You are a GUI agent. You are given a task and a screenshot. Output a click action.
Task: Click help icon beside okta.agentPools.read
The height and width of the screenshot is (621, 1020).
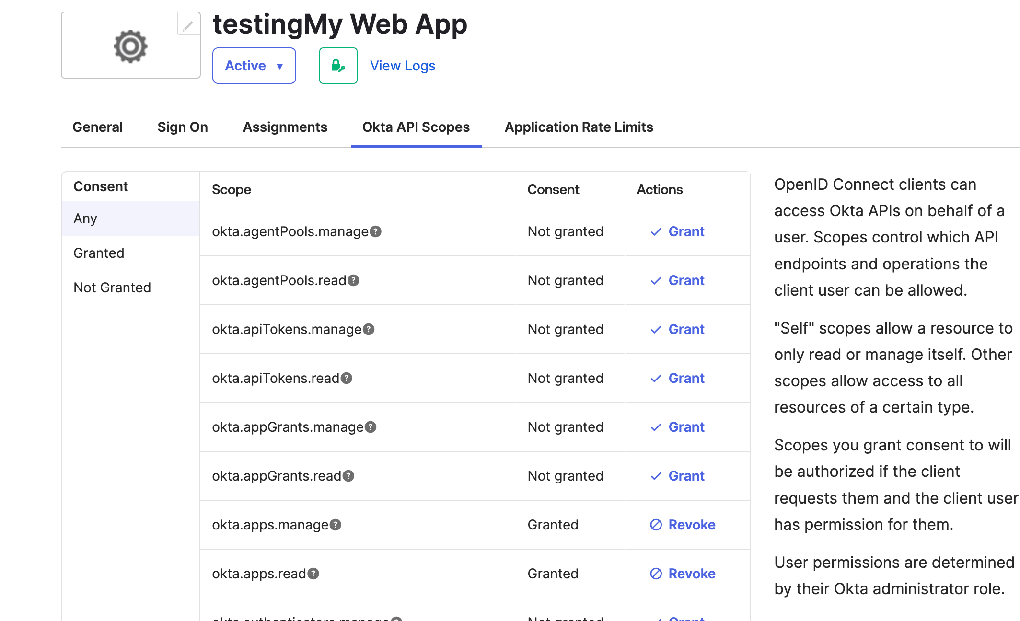(x=354, y=280)
